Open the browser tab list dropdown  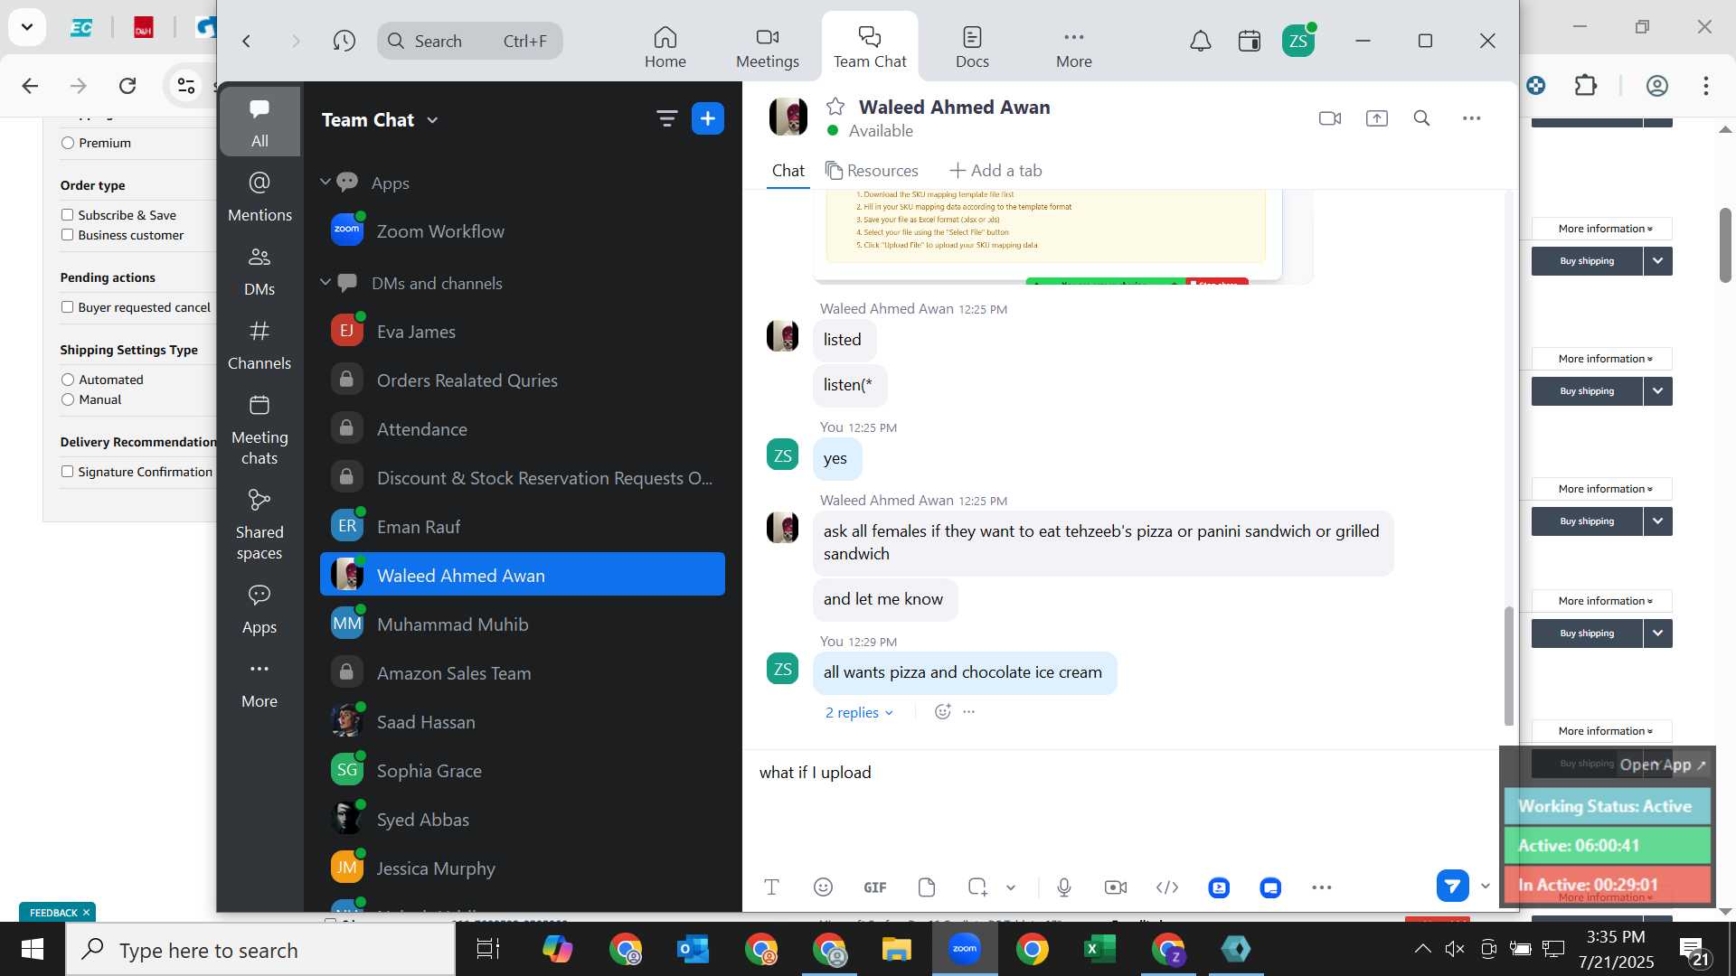pos(27,27)
